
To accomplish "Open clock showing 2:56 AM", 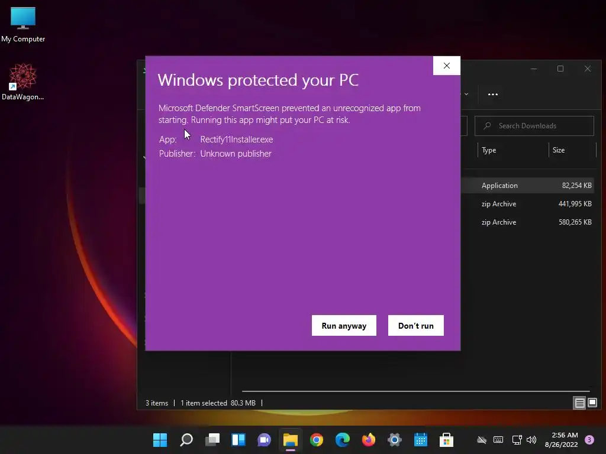I will coord(561,440).
